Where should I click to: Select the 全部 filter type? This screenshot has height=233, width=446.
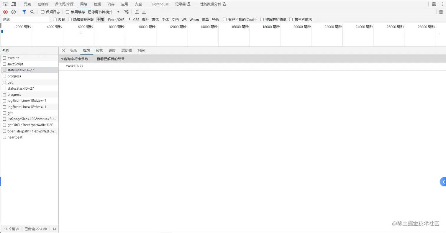[x=100, y=19]
